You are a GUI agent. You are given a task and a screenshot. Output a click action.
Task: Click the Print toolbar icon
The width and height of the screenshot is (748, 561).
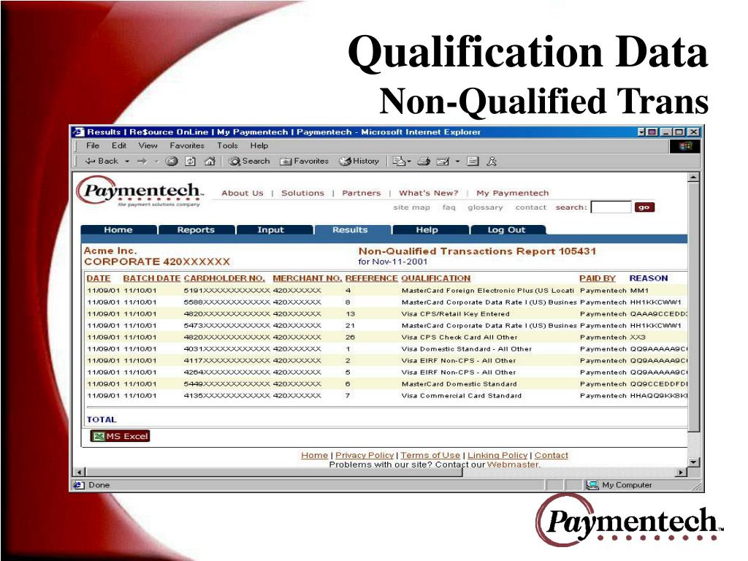424,161
